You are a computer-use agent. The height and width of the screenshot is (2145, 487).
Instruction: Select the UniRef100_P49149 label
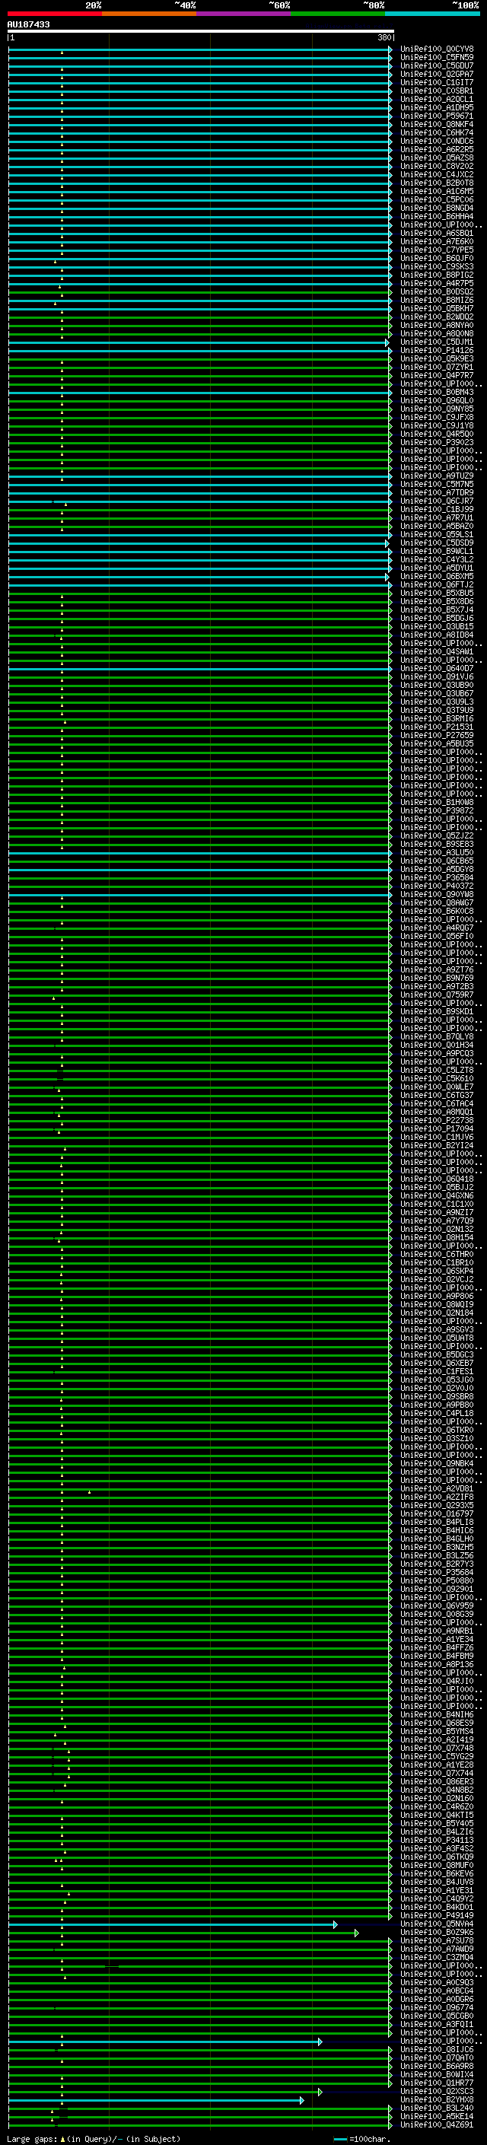437,1916
